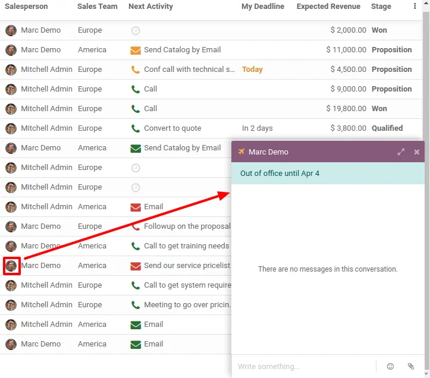Expand the Marc Demo chat window
Image resolution: width=430 pixels, height=378 pixels.
click(x=401, y=152)
